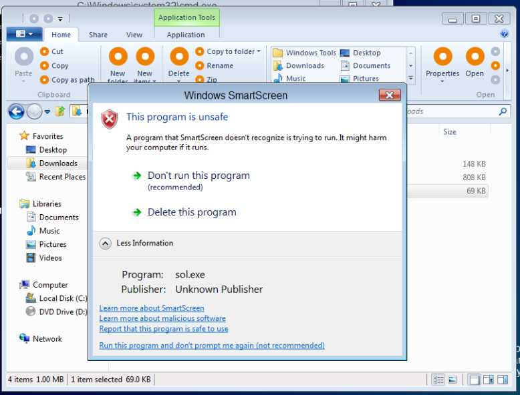Click the Copy ribbon icon
This screenshot has height=395, width=520.
click(x=44, y=65)
